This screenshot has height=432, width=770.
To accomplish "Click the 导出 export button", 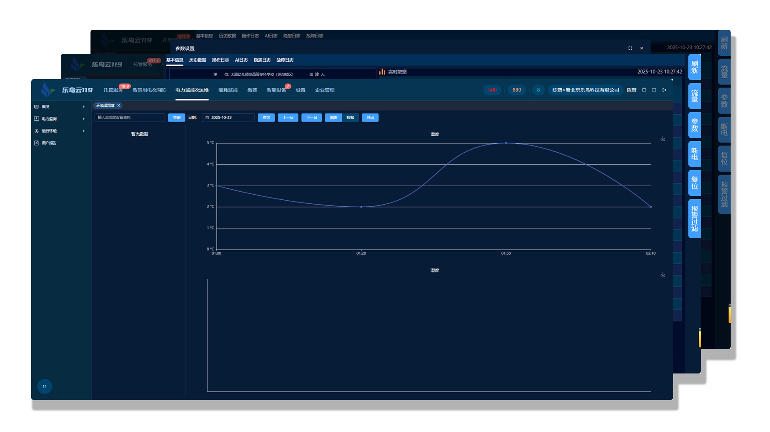I will tap(370, 118).
